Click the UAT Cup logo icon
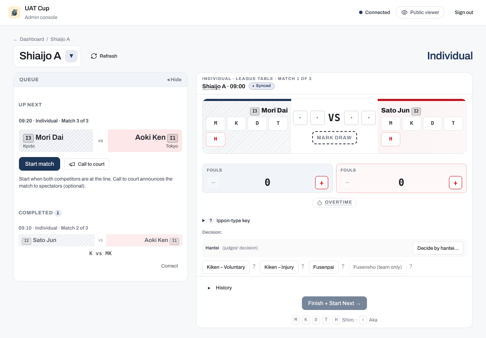The width and height of the screenshot is (486, 338). tap(14, 12)
